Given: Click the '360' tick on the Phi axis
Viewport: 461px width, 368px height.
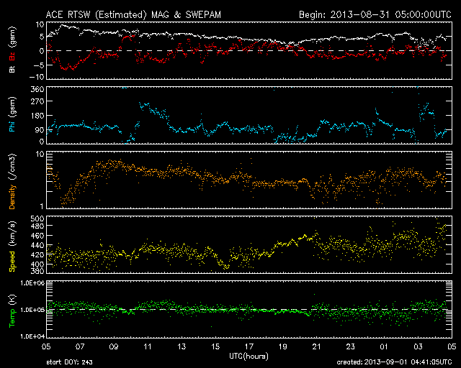Looking at the screenshot, I should click(x=37, y=89).
